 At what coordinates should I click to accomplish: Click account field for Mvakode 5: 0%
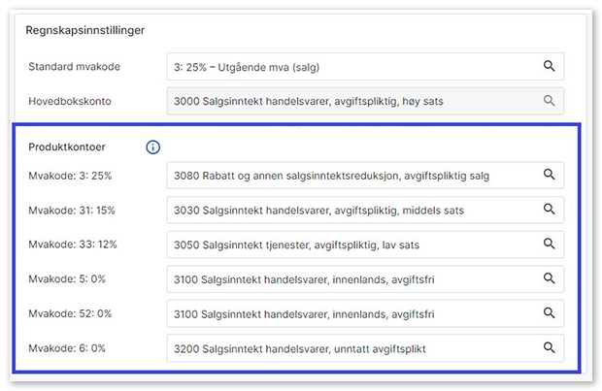(350, 278)
